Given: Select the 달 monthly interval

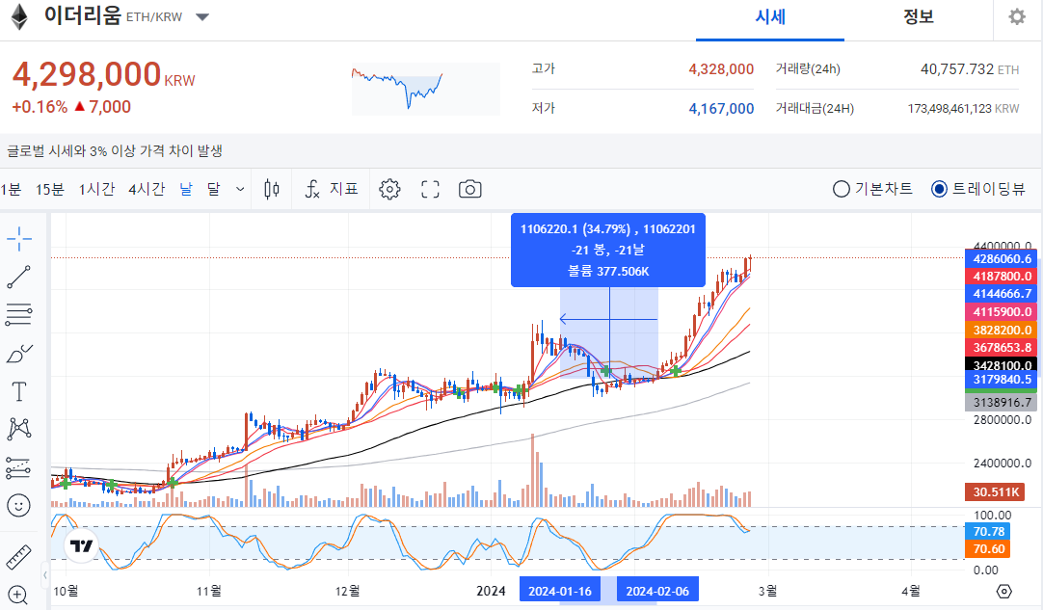Looking at the screenshot, I should point(214,190).
